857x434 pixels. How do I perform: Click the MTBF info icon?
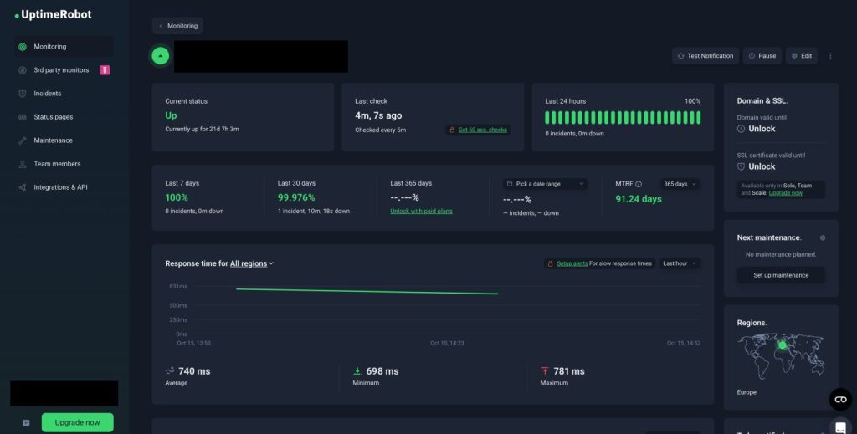point(639,185)
